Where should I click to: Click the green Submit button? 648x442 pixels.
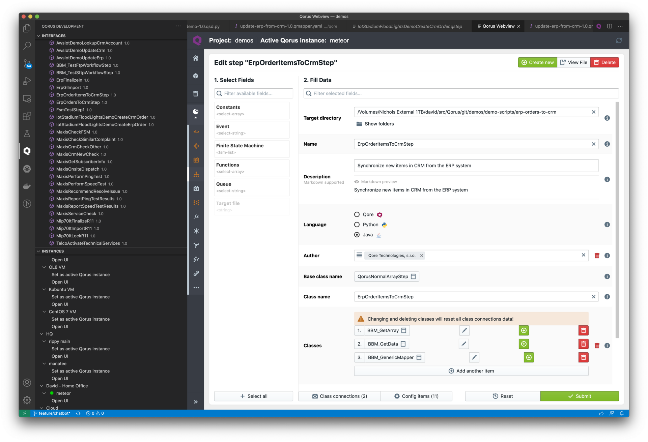pos(580,396)
